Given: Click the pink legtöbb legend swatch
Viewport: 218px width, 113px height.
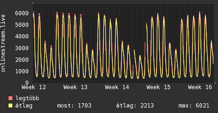Looking at the screenshot, I should [x=10, y=98].
